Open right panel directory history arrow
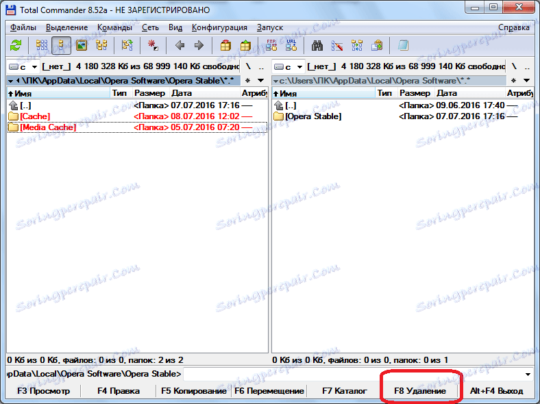The height and width of the screenshot is (404, 540). point(526,81)
